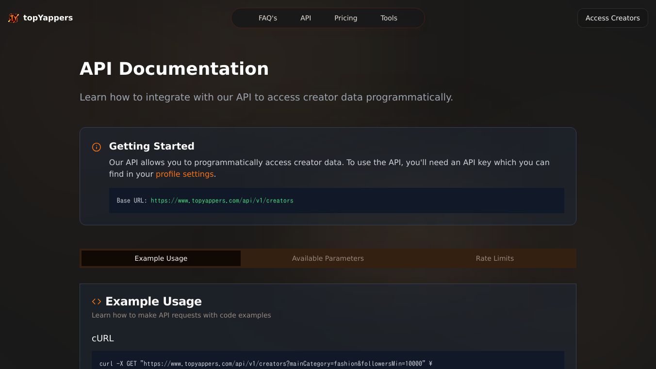Click the API Documentation page heading
The height and width of the screenshot is (369, 656).
174,69
